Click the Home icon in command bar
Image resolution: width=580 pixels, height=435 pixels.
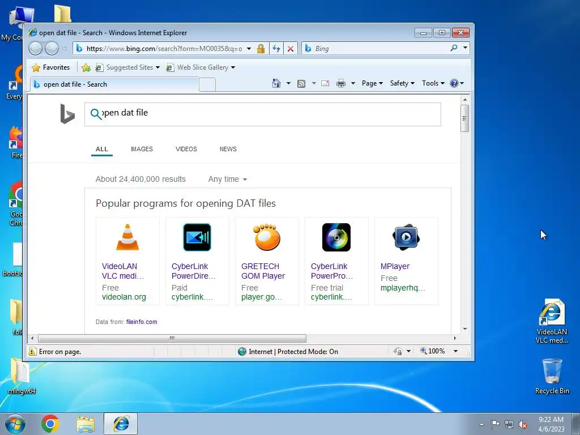[x=276, y=83]
